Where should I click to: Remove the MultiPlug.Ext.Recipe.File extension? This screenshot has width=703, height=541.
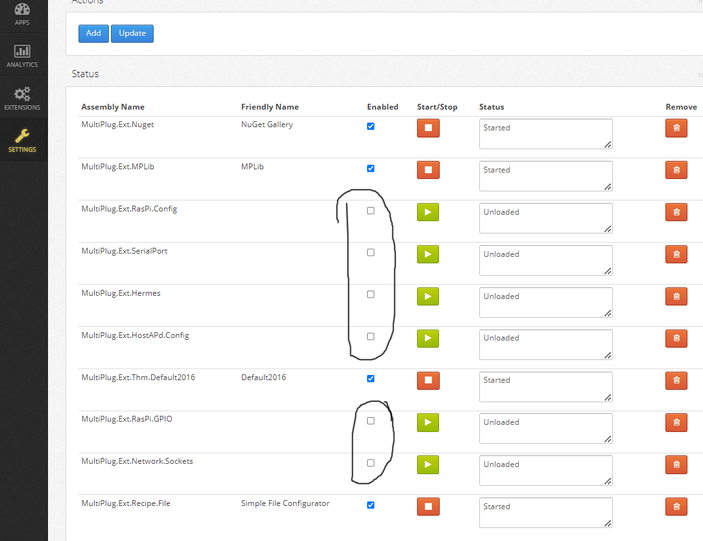676,507
